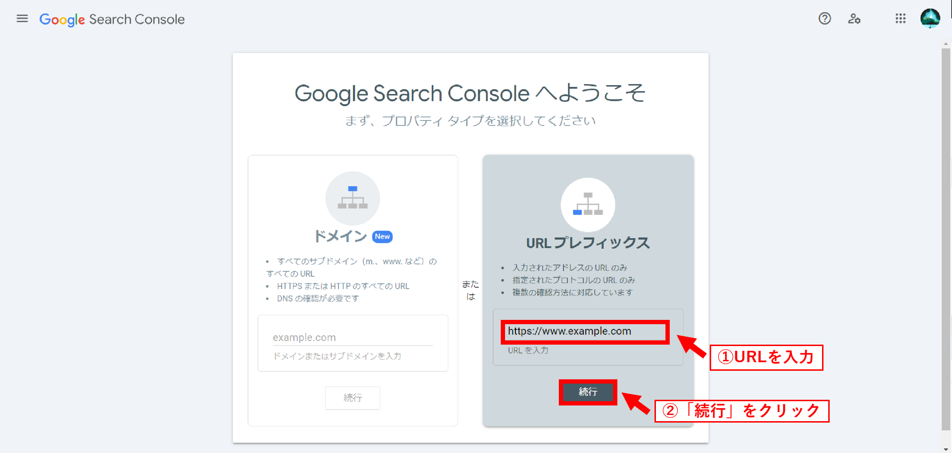Click 'ドメインまたはサブドメインを入力' hint text

pos(337,356)
